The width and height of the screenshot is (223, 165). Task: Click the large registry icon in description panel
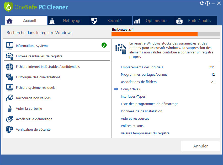pos(121,49)
